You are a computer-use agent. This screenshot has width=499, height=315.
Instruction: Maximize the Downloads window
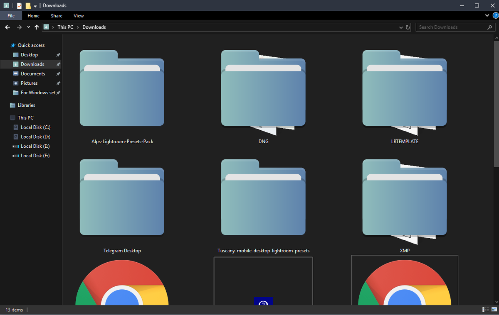pyautogui.click(x=477, y=5)
